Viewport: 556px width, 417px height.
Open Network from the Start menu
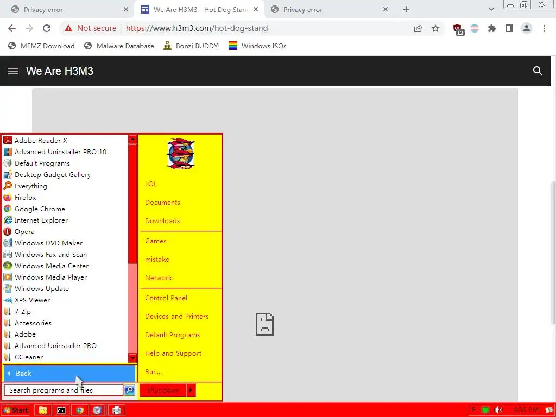tap(159, 277)
